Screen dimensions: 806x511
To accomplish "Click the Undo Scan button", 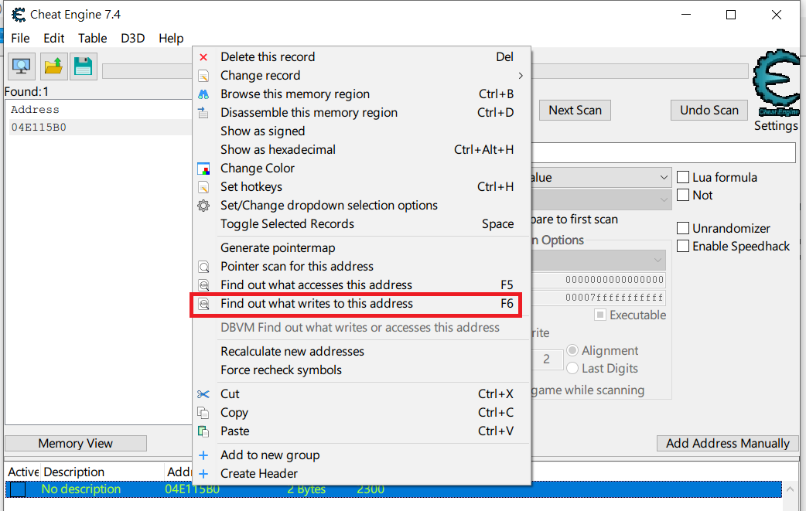I will tap(709, 111).
